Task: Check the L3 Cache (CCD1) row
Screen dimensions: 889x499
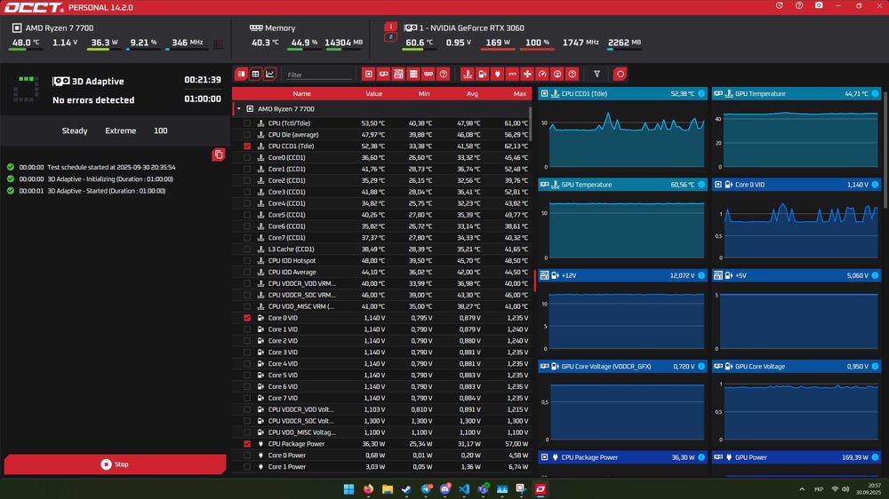Action: click(247, 249)
